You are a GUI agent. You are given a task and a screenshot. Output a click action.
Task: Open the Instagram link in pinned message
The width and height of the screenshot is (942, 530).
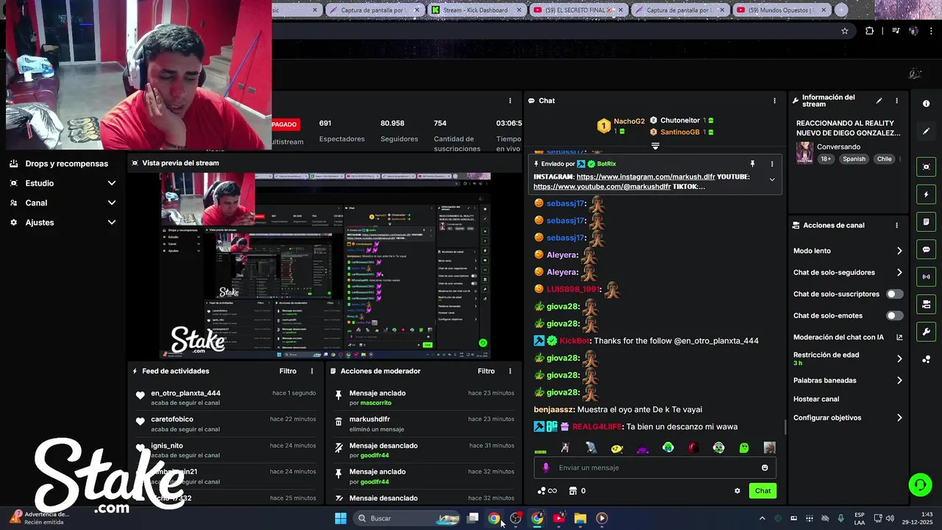coord(645,177)
